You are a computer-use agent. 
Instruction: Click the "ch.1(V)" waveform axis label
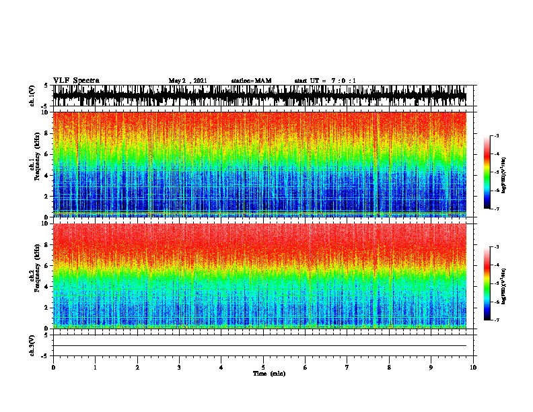coord(32,96)
